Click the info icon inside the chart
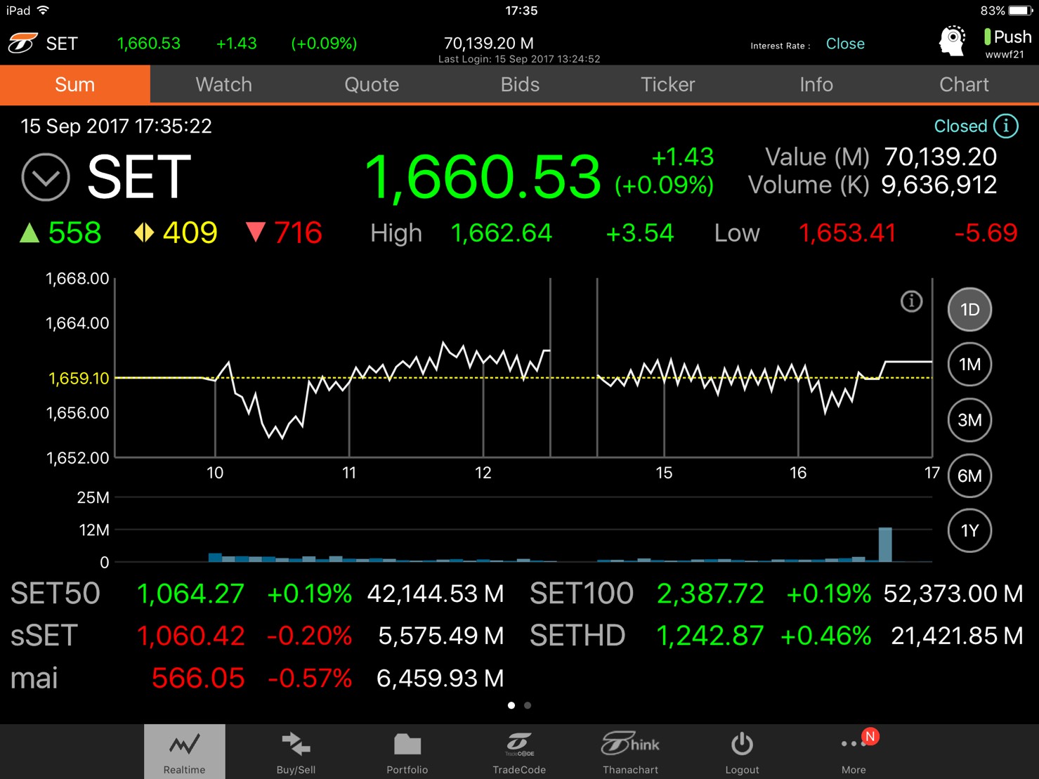 click(x=911, y=301)
